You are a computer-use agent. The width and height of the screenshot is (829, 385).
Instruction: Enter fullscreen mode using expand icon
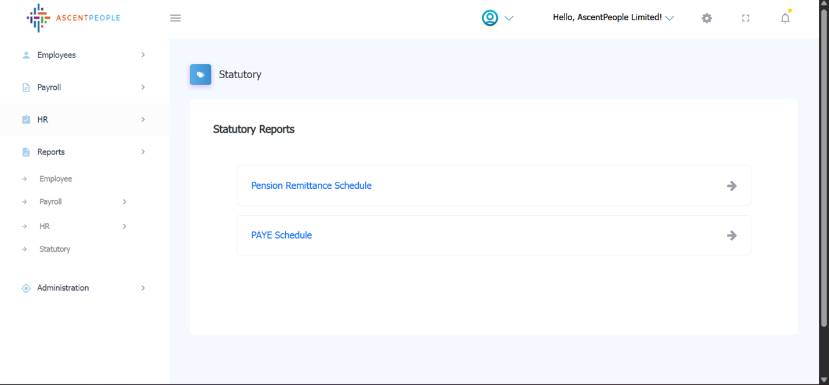pyautogui.click(x=746, y=18)
